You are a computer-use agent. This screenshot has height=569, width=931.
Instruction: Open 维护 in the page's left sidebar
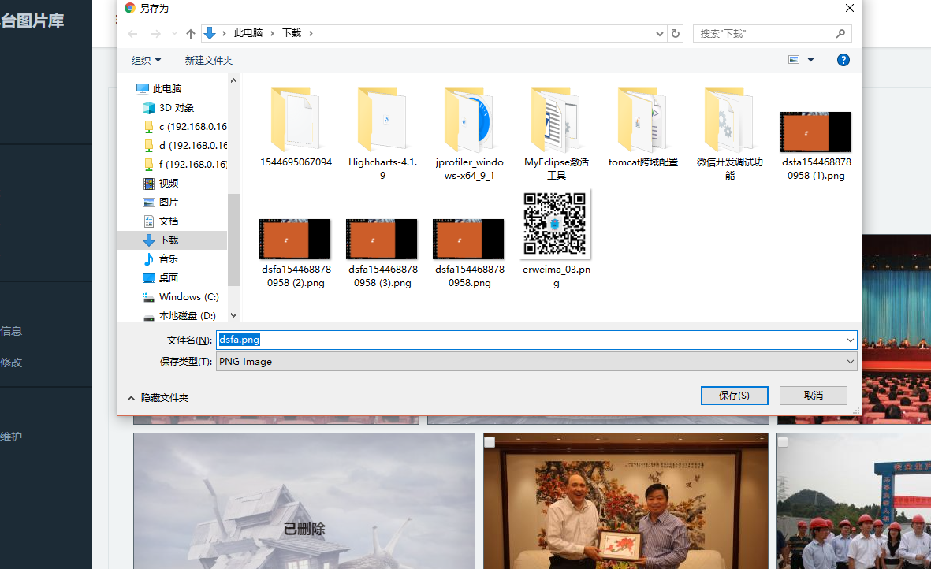(11, 437)
